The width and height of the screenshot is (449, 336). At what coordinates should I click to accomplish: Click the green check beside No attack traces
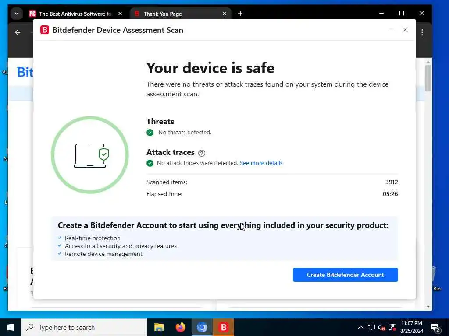coord(150,163)
